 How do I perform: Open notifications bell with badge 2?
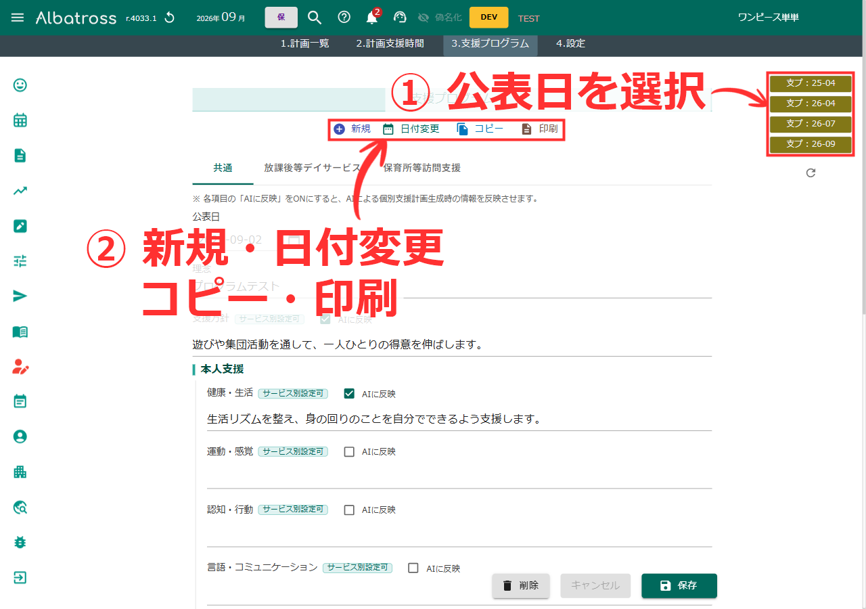(373, 17)
